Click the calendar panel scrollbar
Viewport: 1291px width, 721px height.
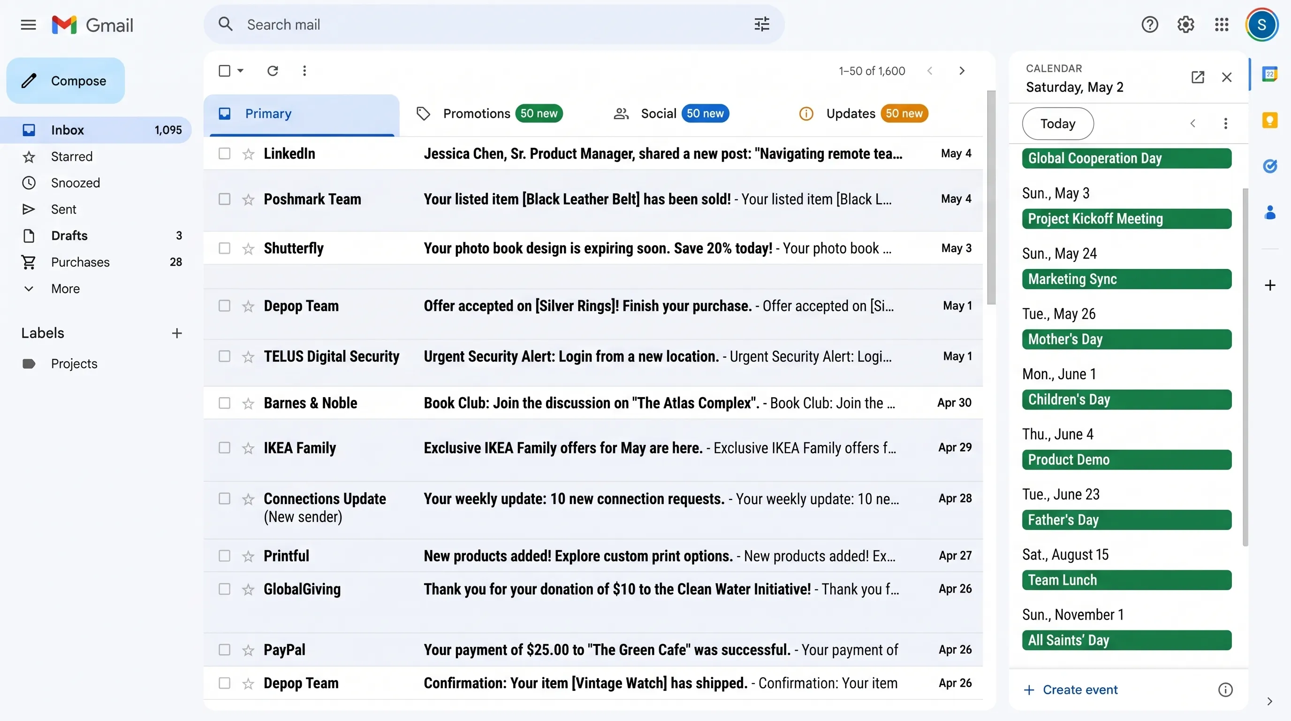click(x=1245, y=367)
